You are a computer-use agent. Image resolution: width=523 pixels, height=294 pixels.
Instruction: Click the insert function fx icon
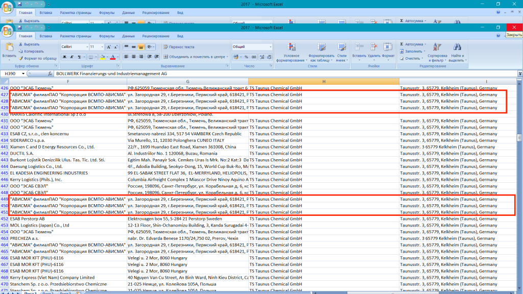click(50, 74)
